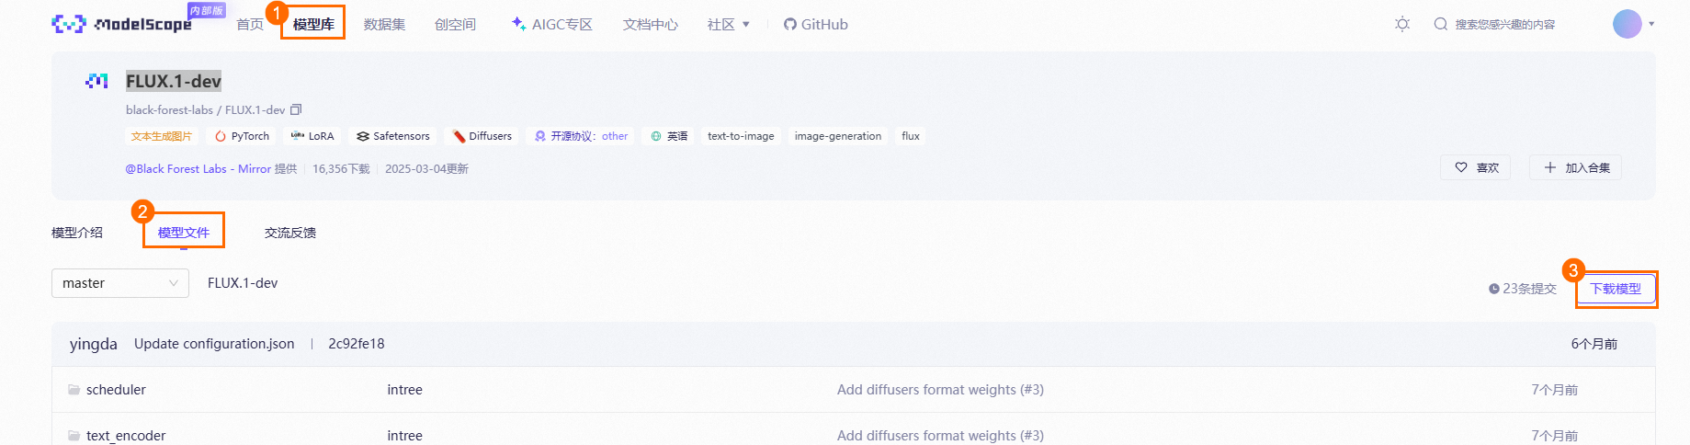
Task: Go to 首页 in navigation
Action: click(250, 25)
